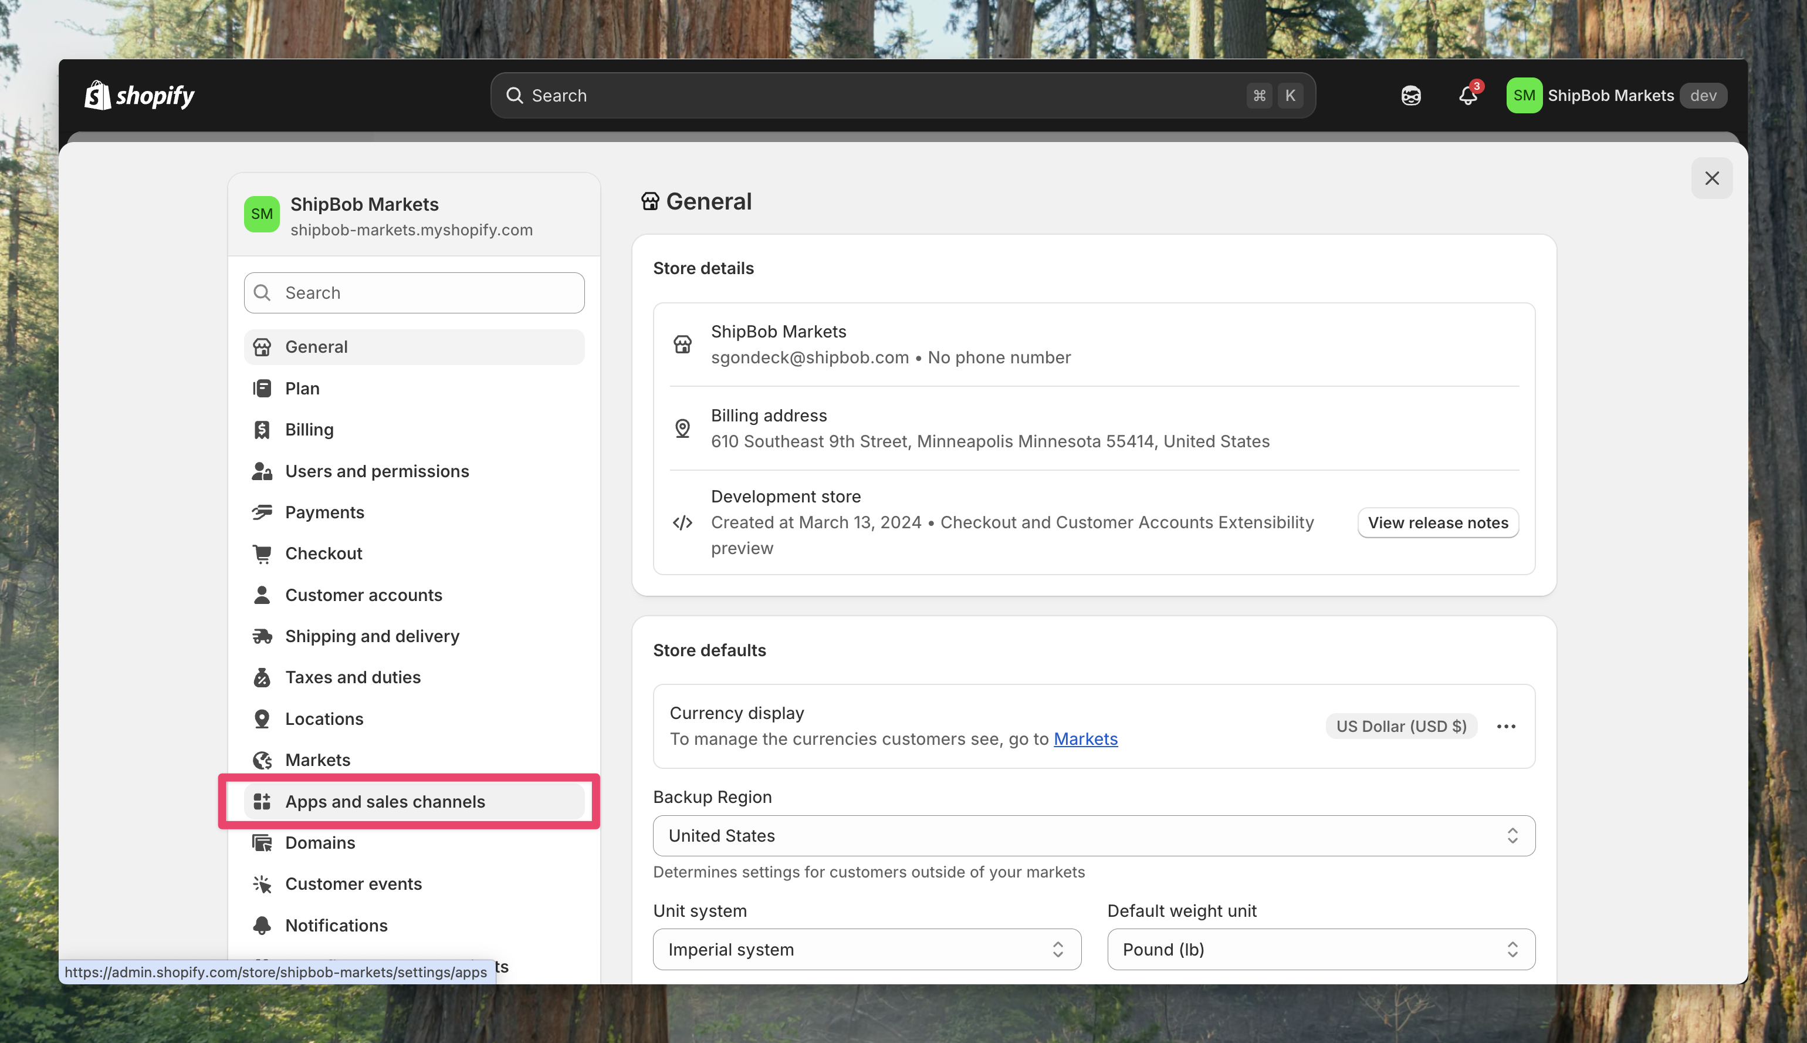Click the Shipping and delivery truck icon
This screenshot has height=1043, width=1807.
click(262, 636)
